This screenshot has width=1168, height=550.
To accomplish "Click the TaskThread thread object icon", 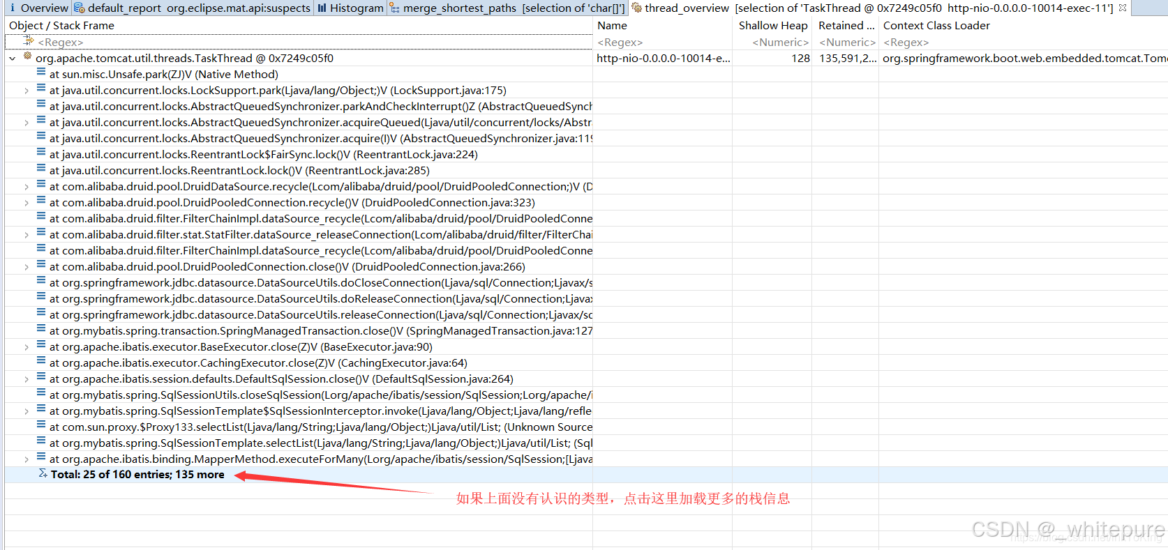I will click(28, 56).
